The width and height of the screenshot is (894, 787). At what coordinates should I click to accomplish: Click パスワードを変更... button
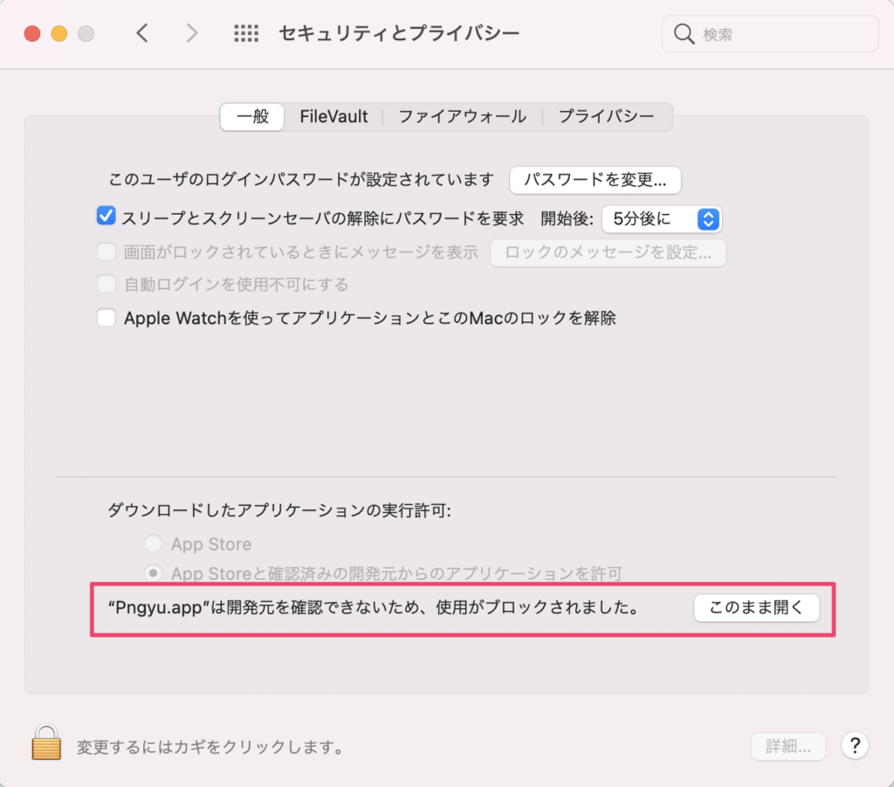[595, 180]
